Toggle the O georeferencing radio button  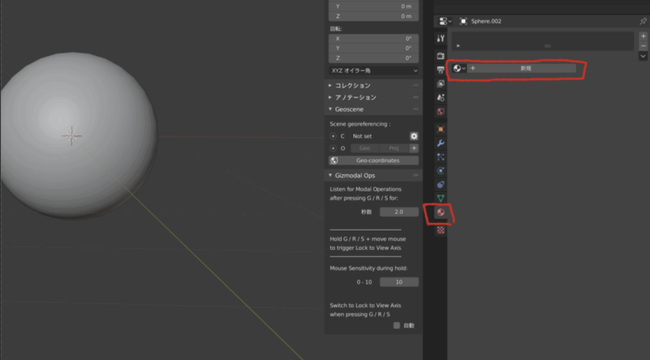tap(334, 148)
